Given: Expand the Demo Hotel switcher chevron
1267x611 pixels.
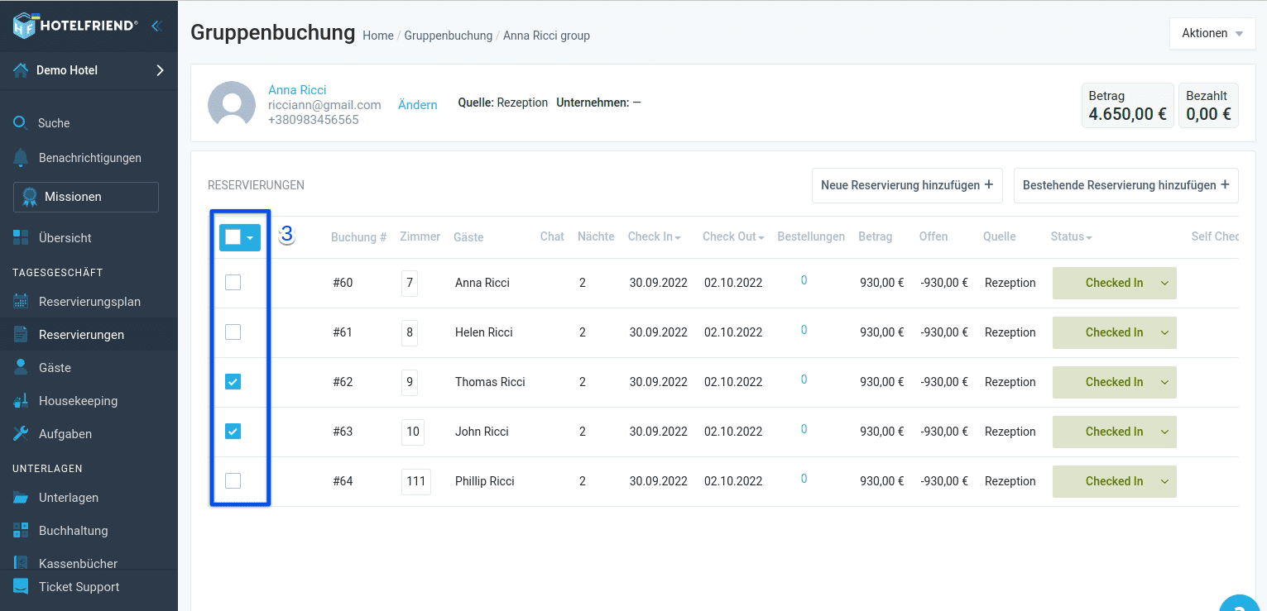Looking at the screenshot, I should pos(161,70).
